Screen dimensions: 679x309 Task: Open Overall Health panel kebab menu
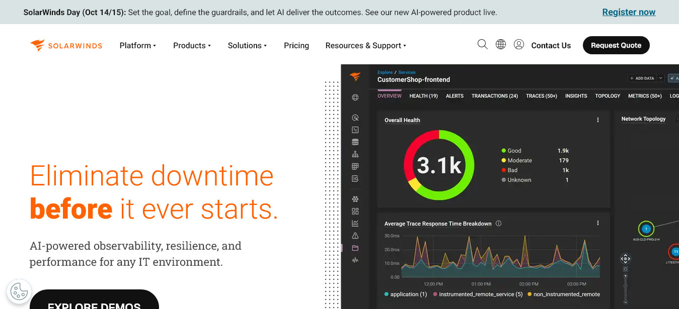coord(598,120)
